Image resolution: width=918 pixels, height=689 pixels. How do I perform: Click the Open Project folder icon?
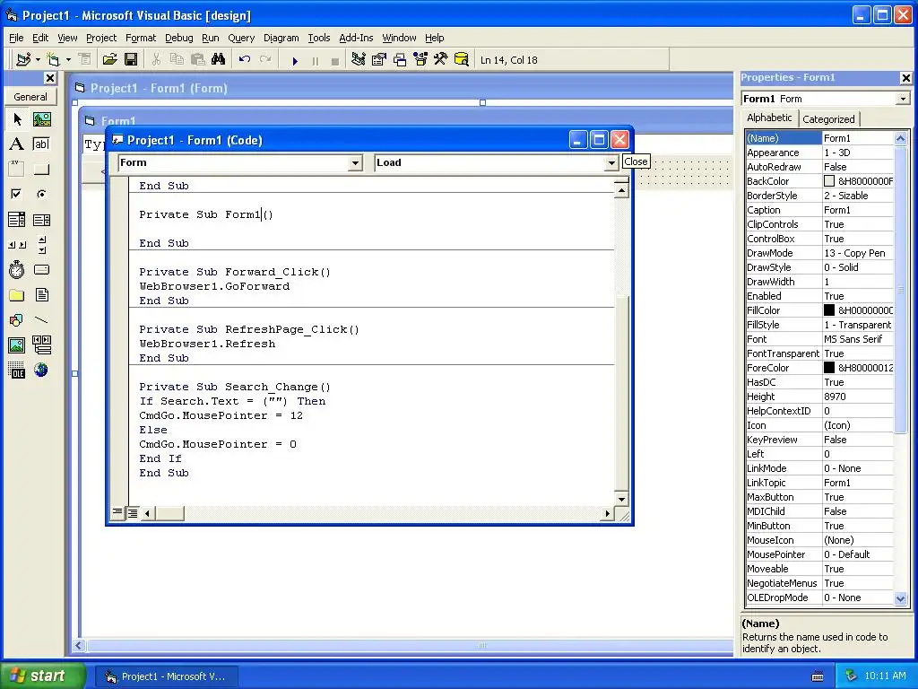pos(109,60)
